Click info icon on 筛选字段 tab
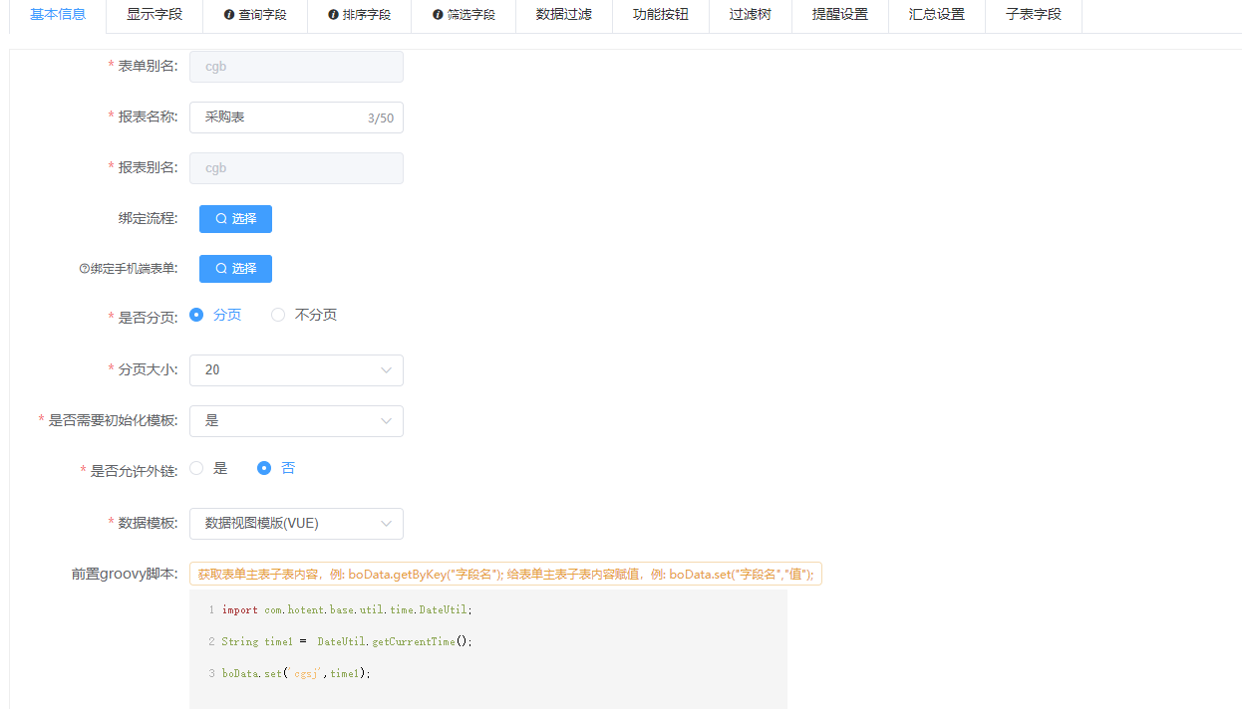The width and height of the screenshot is (1242, 709). pos(438,15)
